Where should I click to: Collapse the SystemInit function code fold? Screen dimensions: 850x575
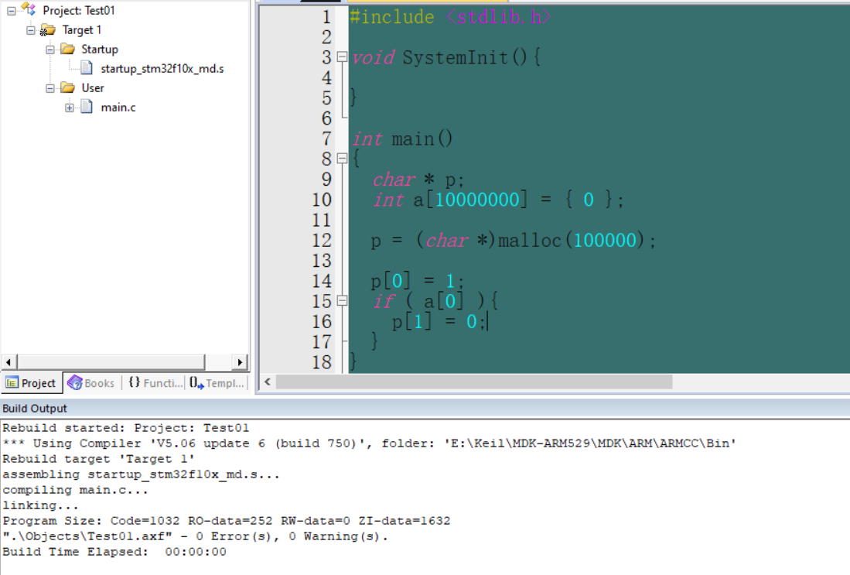click(341, 56)
